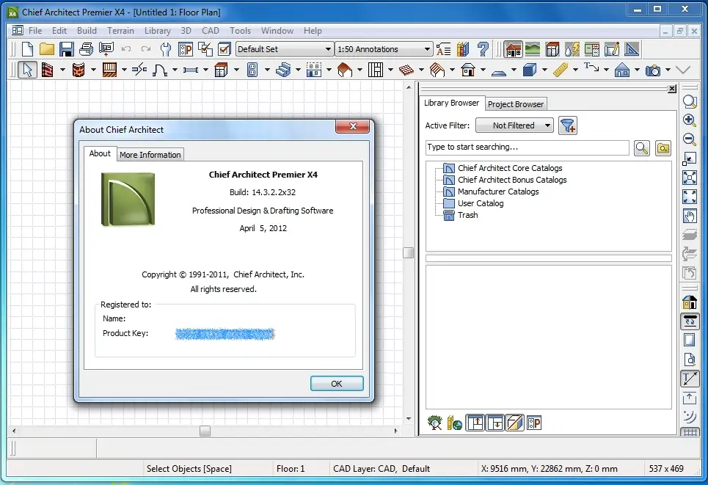Toggle the preview-pane-down button in the Library Browser
The width and height of the screenshot is (708, 485).
(495, 423)
